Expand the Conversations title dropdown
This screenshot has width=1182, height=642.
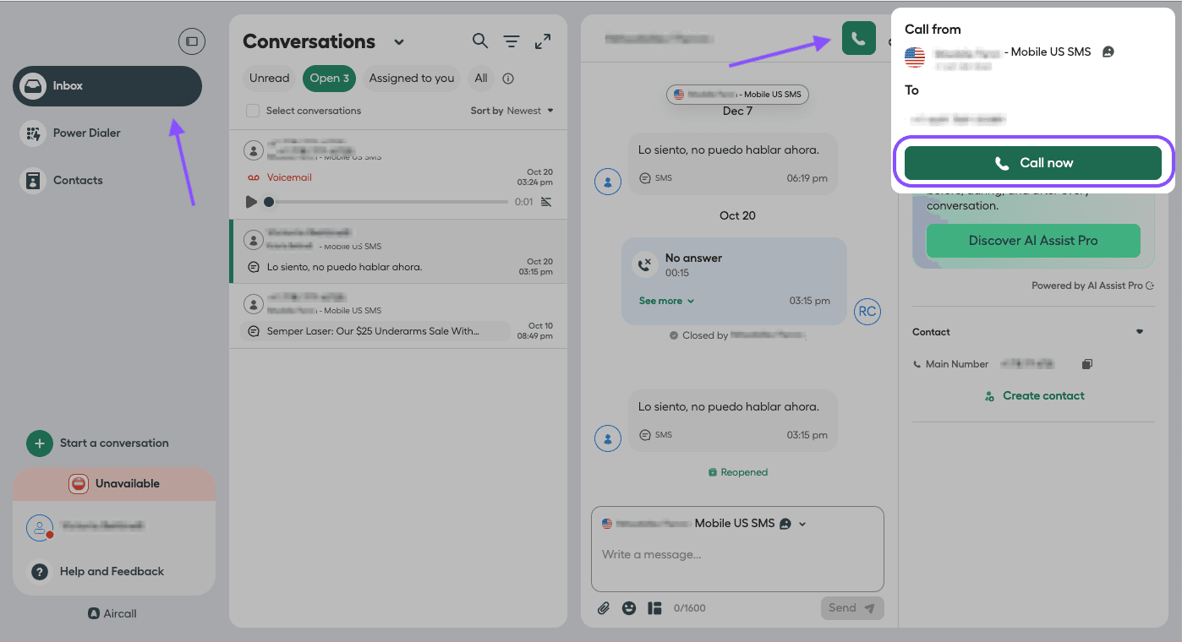399,42
